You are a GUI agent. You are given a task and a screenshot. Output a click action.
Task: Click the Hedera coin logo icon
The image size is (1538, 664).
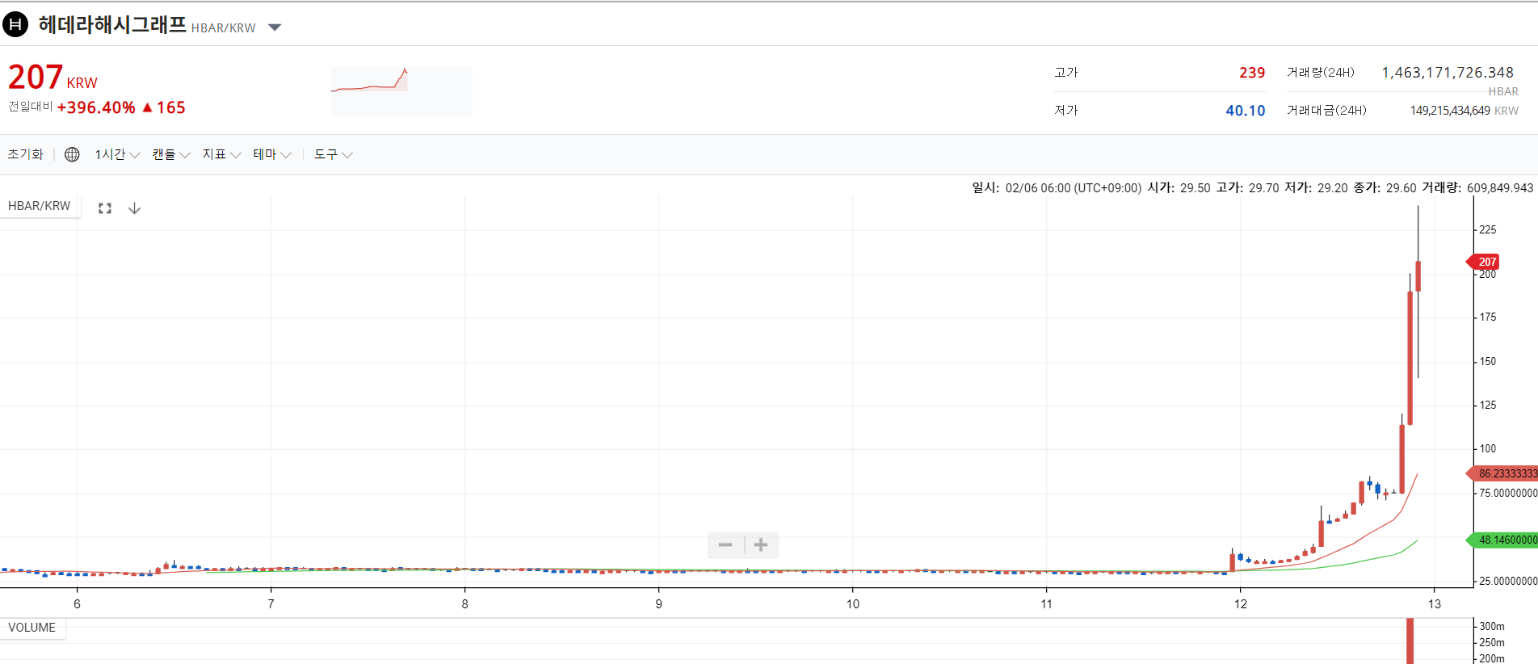coord(15,25)
